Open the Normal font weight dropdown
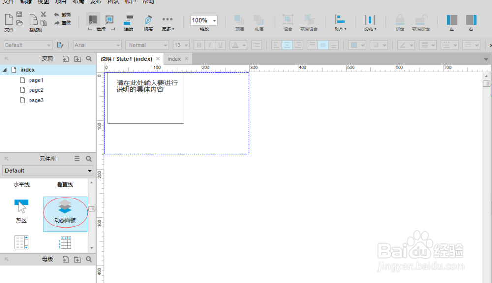The image size is (492, 283). coord(147,45)
